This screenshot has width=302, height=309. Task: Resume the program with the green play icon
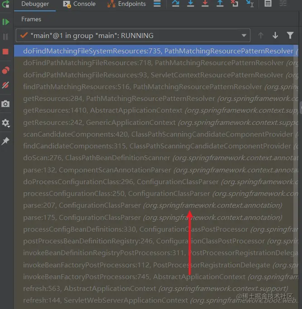(5, 22)
